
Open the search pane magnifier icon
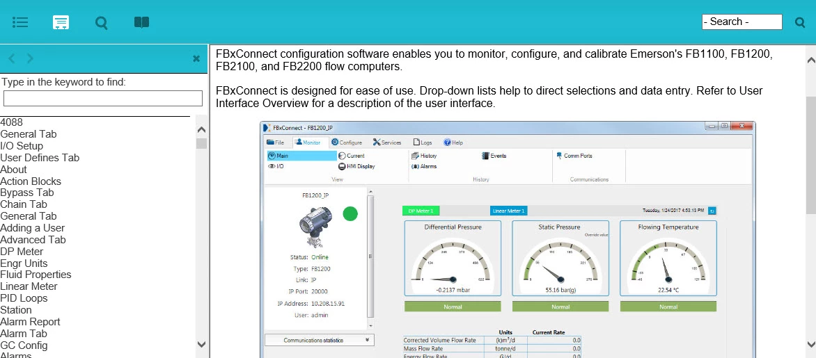[102, 23]
